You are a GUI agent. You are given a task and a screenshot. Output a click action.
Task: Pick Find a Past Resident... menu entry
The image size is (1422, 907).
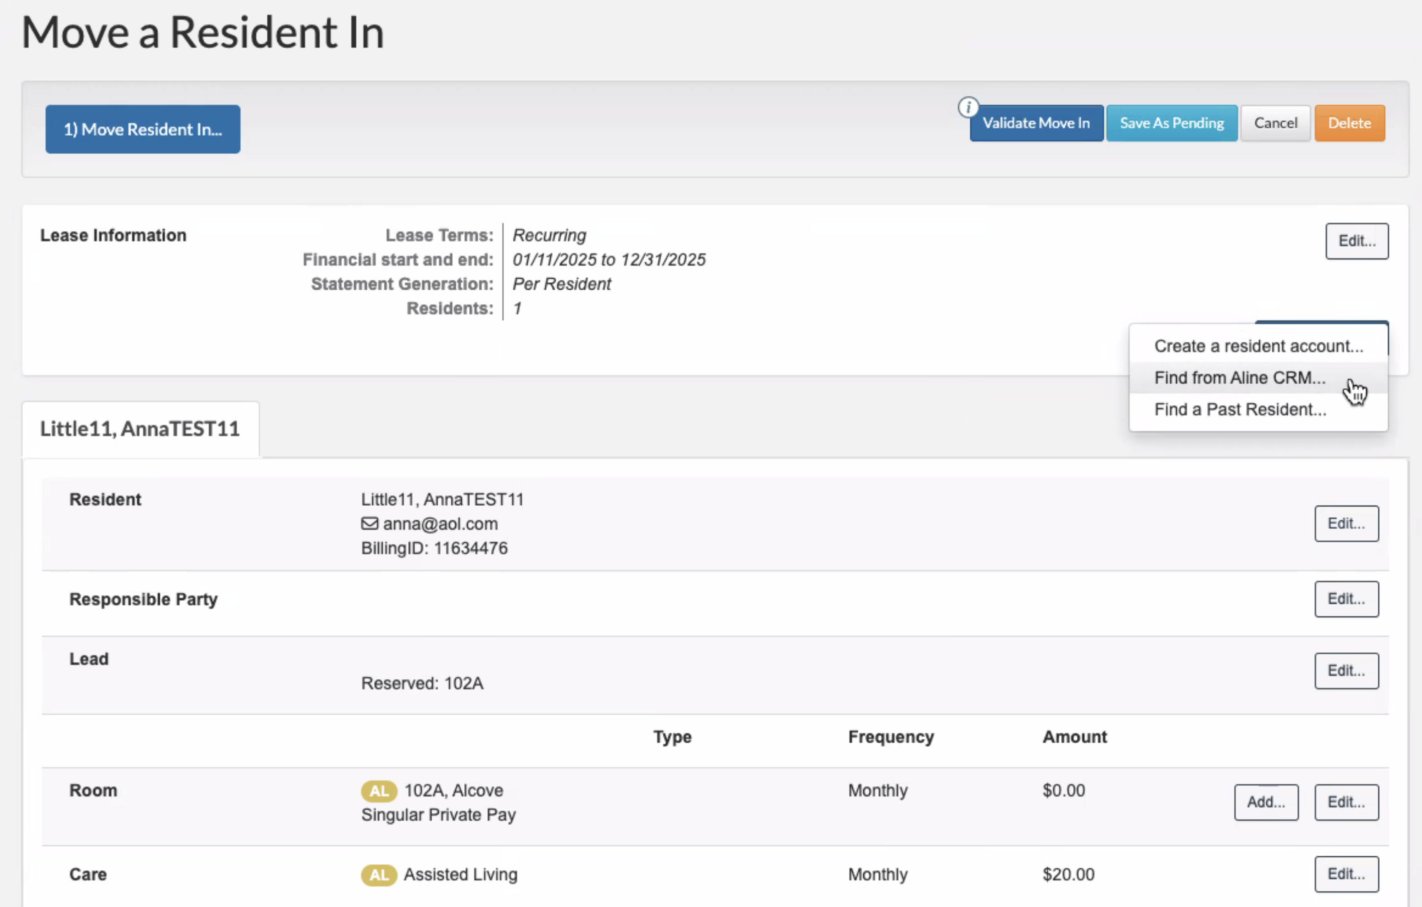point(1240,409)
